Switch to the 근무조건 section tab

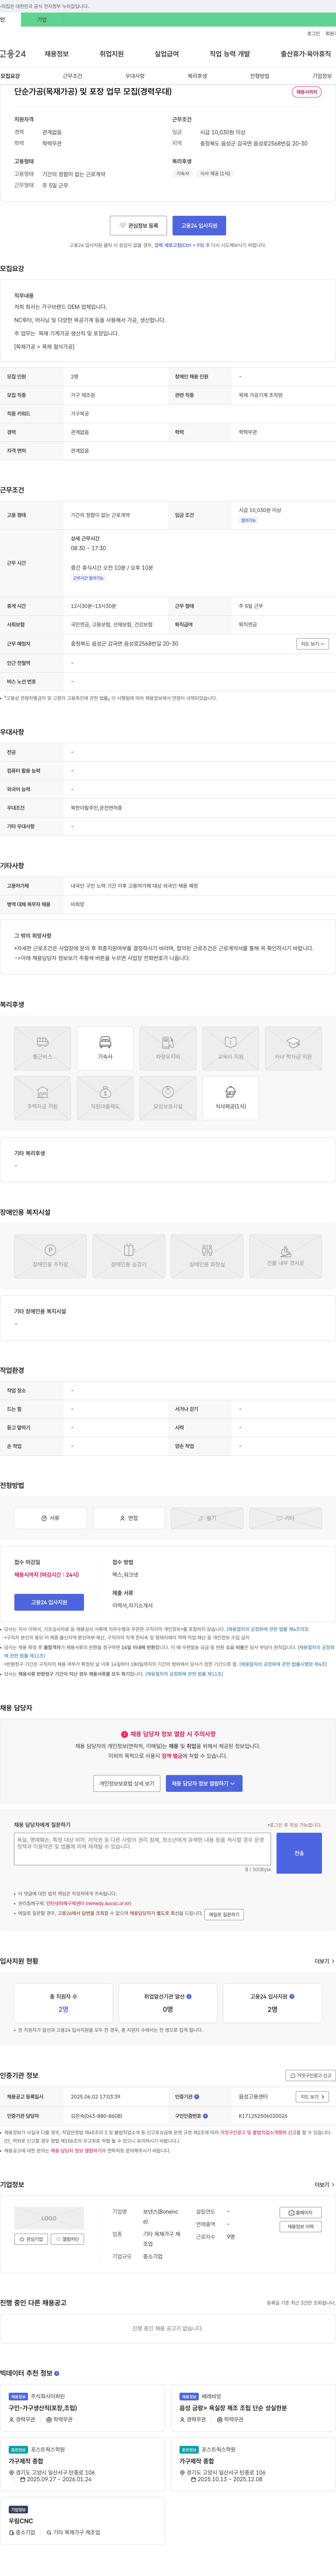[73, 76]
